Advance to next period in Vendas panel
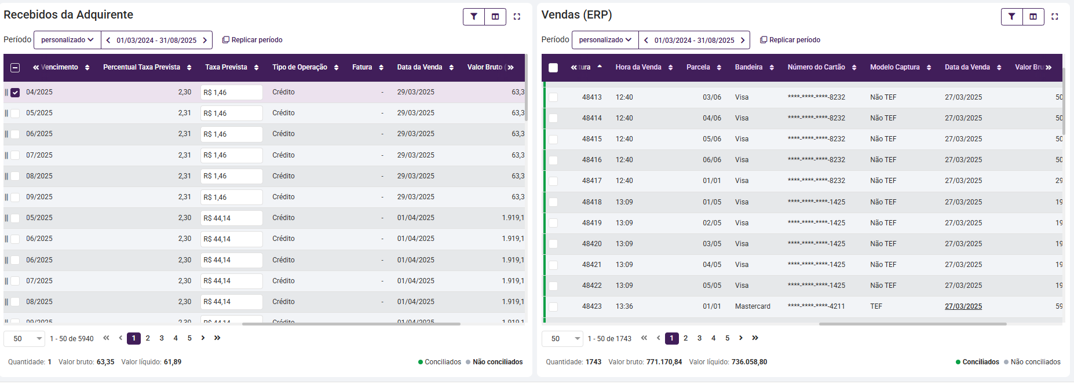 point(743,41)
